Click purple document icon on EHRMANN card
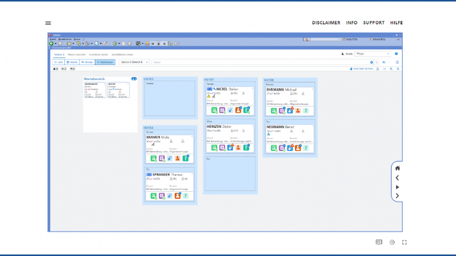The width and height of the screenshot is (456, 256). click(x=282, y=111)
